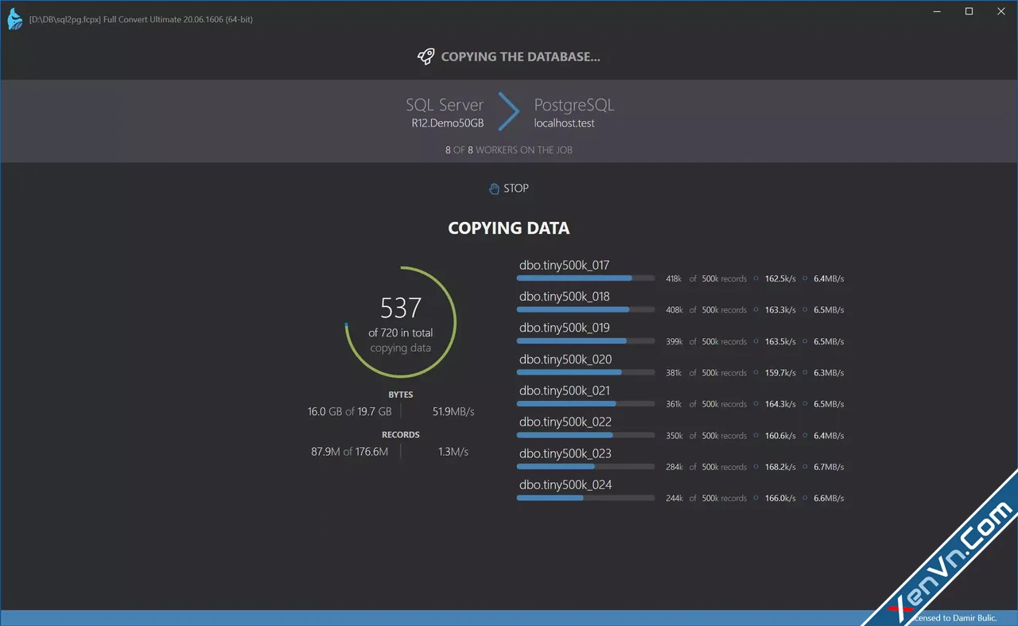The image size is (1018, 626).
Task: Click the blue arrow between SQL Server and PostgreSQL
Action: (x=509, y=112)
